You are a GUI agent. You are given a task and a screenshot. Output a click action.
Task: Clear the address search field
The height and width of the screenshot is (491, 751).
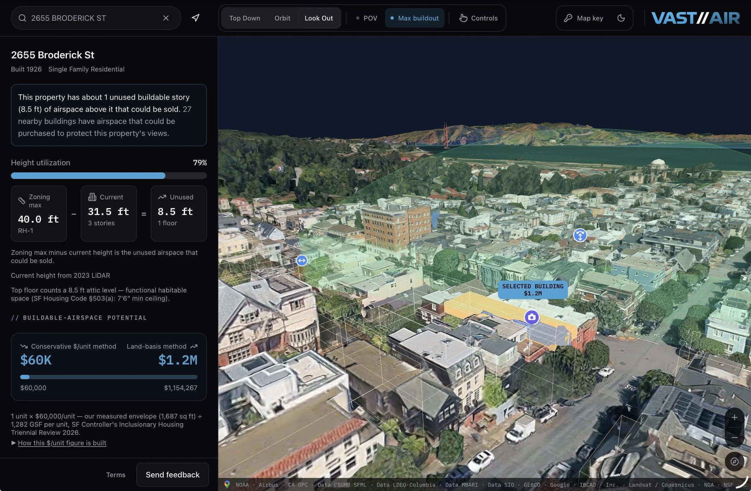166,18
